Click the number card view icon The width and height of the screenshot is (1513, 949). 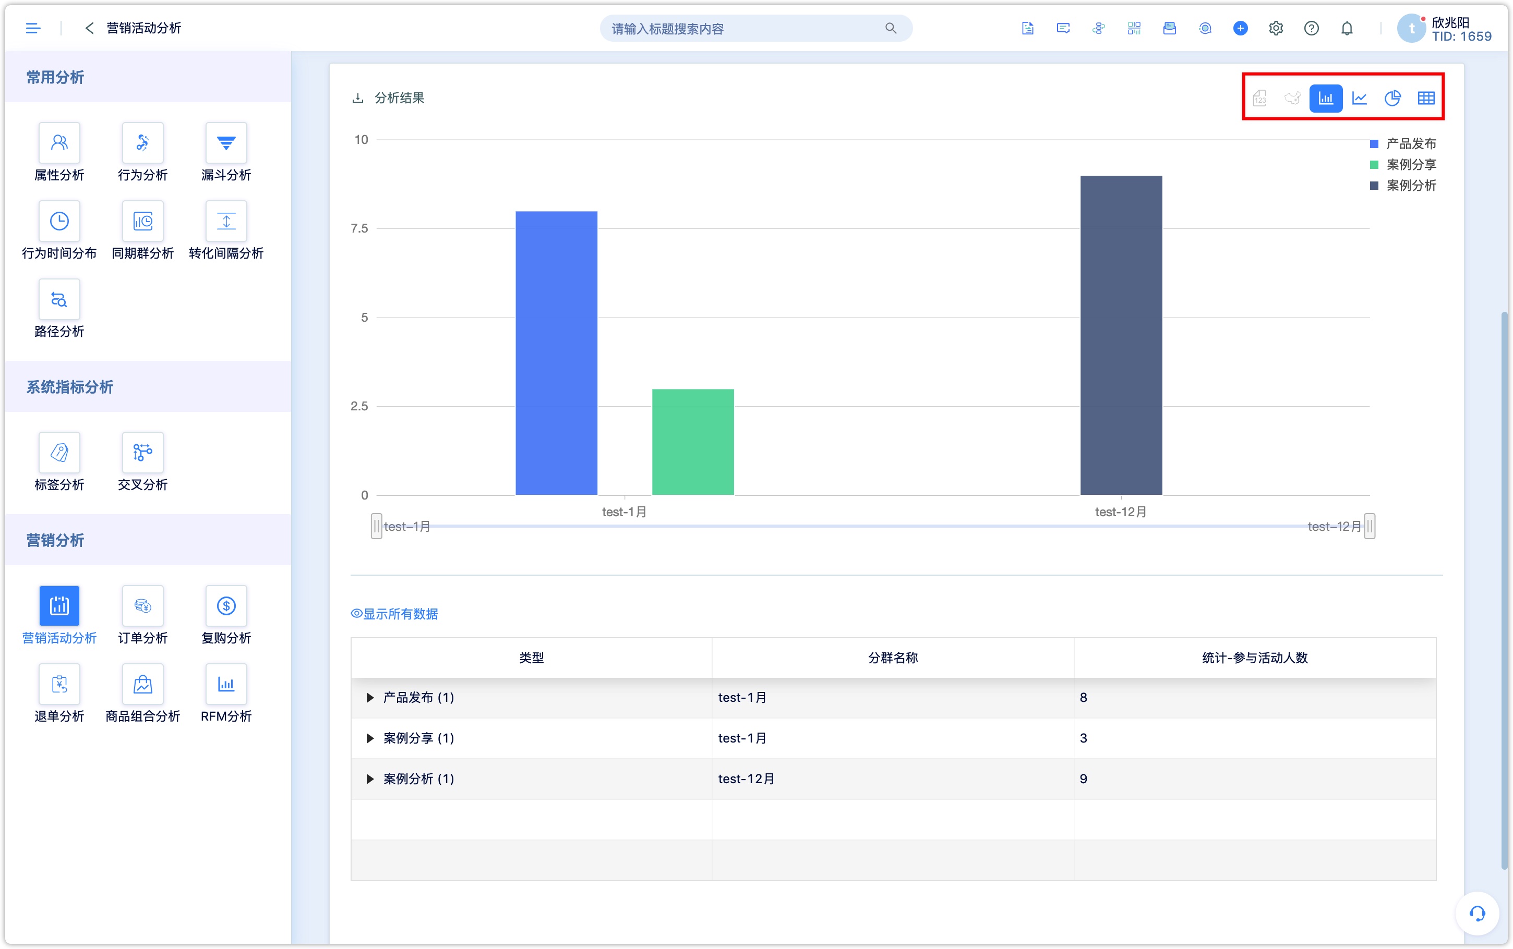[1259, 98]
